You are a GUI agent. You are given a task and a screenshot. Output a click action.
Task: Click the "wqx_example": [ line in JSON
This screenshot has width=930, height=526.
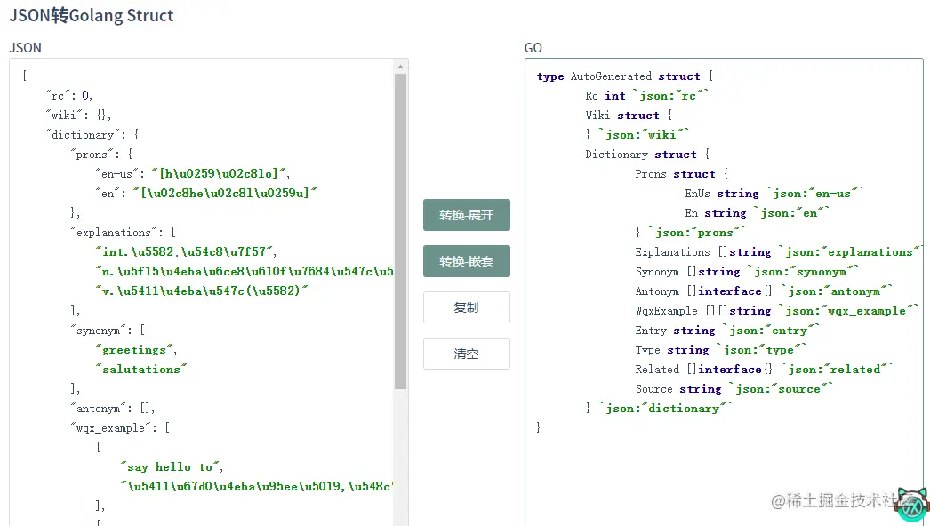[x=120, y=428]
